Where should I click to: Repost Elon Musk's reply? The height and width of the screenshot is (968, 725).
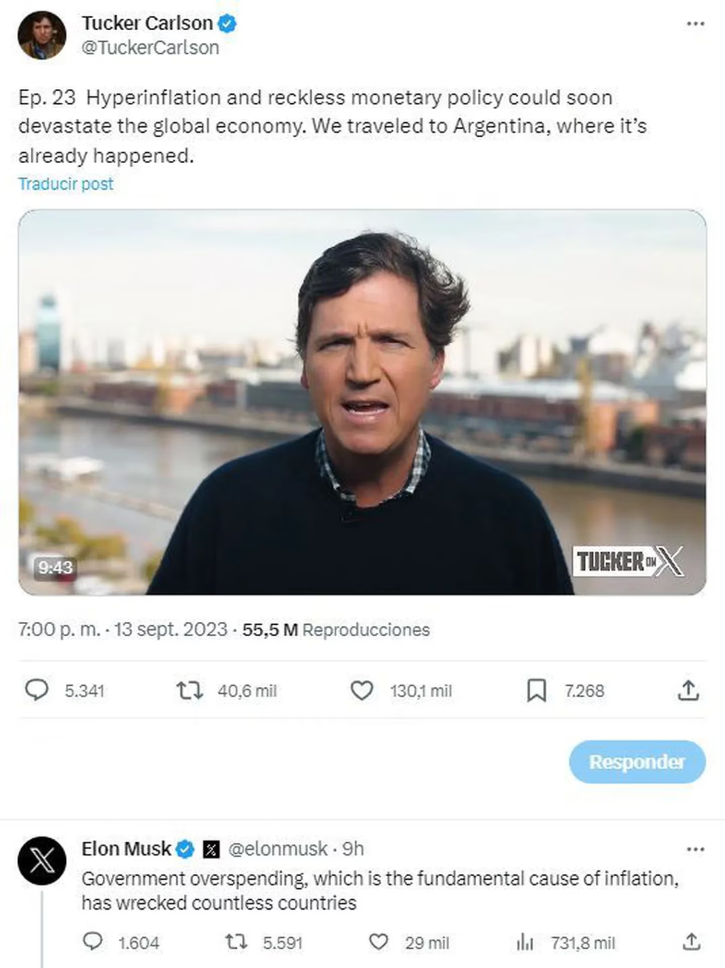pos(236,941)
